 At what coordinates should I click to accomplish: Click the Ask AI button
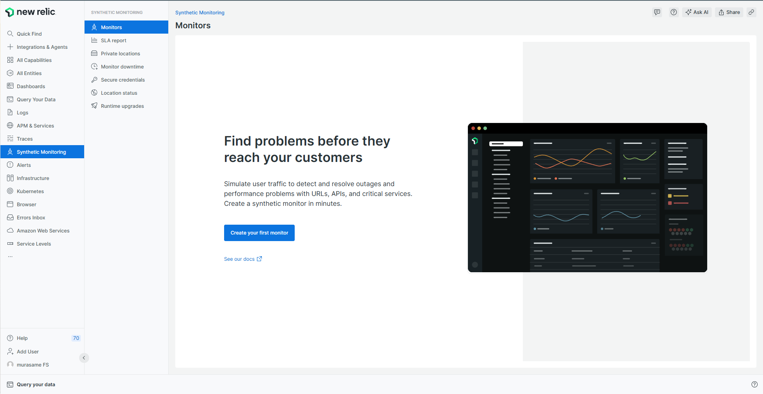(x=697, y=12)
